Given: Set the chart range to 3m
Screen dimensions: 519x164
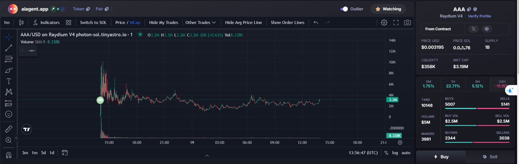Looking at the screenshot, I should [x=25, y=152].
